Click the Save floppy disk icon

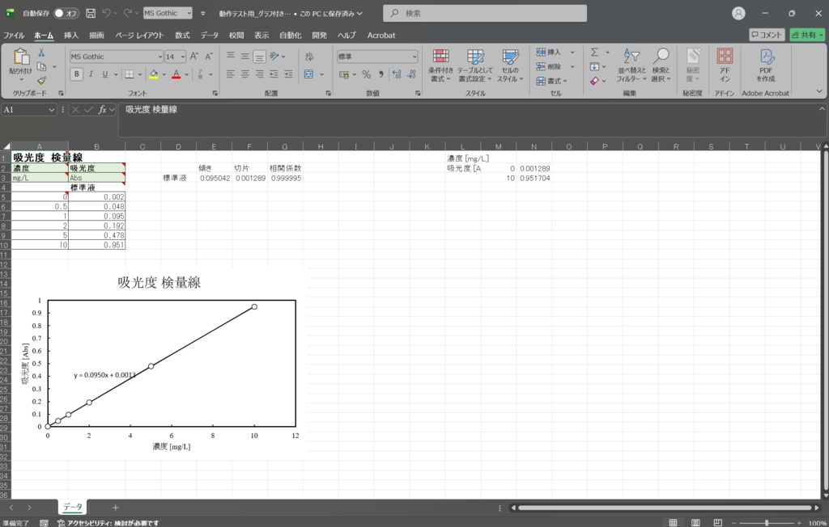point(91,13)
